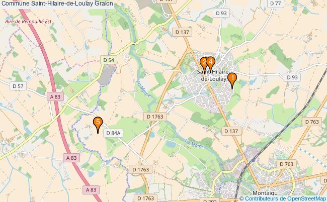Select the D 84A road shield
This screenshot has height=202, width=327.
[x=113, y=133]
